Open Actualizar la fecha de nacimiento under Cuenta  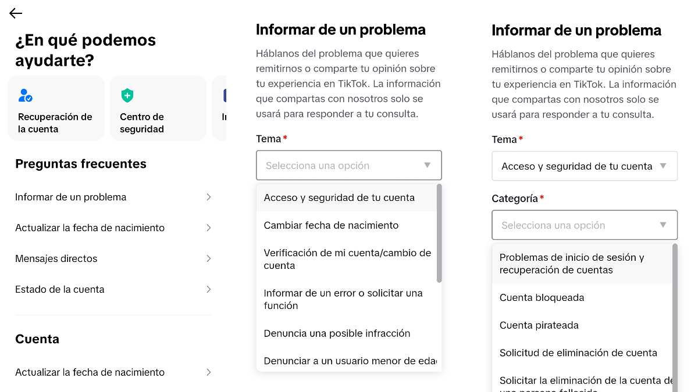coord(113,372)
